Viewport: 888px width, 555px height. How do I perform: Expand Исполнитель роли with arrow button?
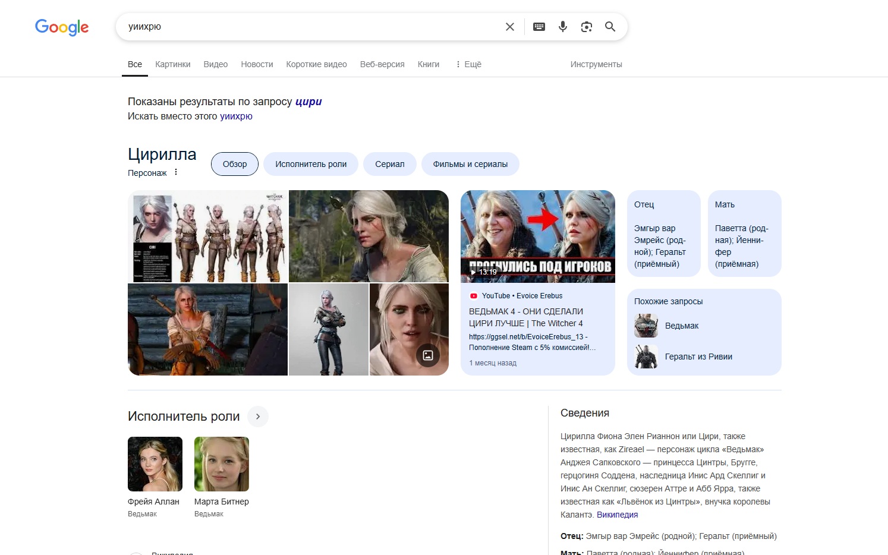[x=258, y=417]
